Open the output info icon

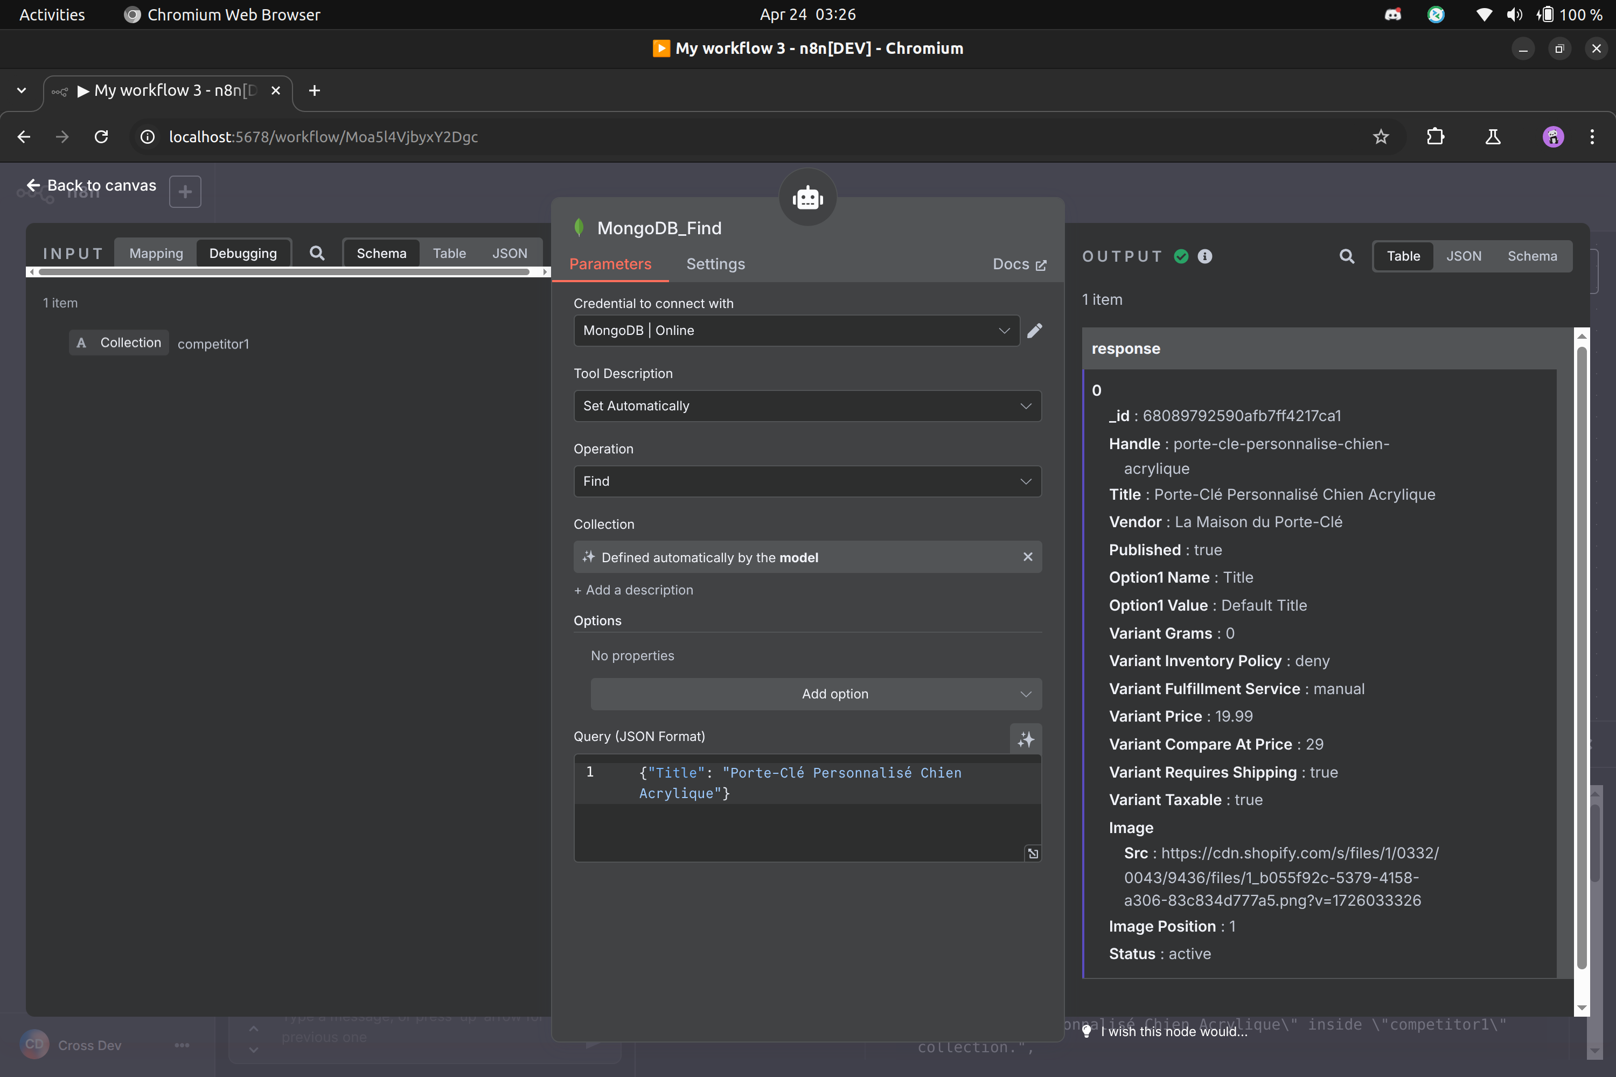[1205, 256]
